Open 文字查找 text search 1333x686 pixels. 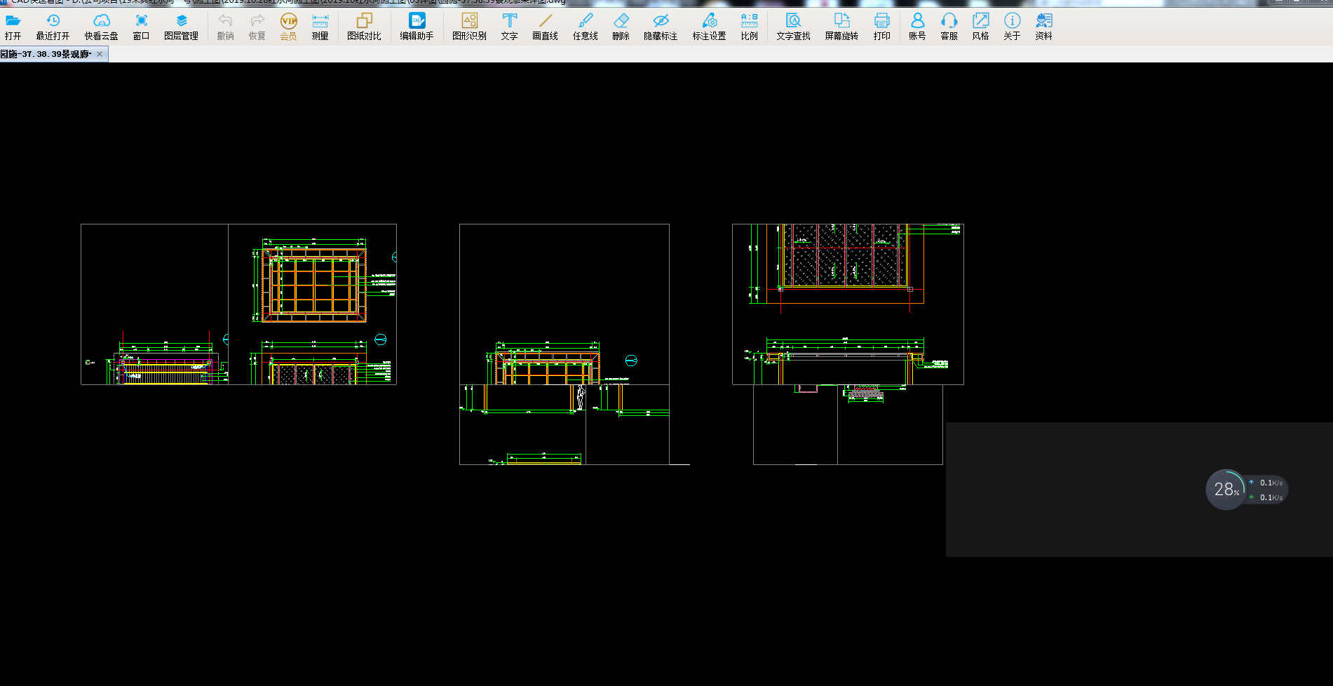(793, 27)
